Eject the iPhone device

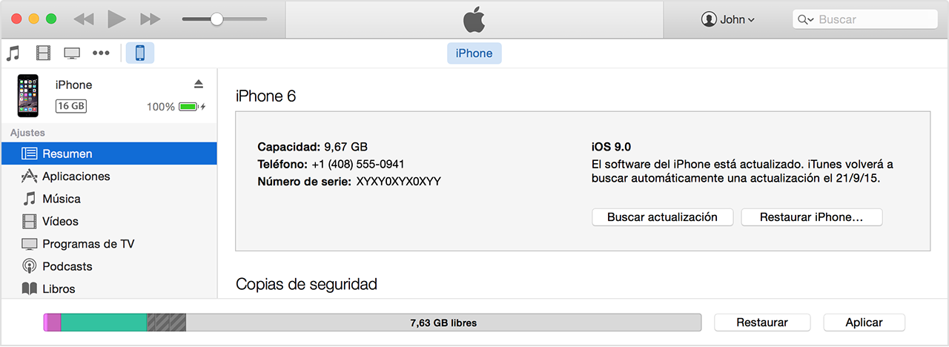[x=198, y=84]
